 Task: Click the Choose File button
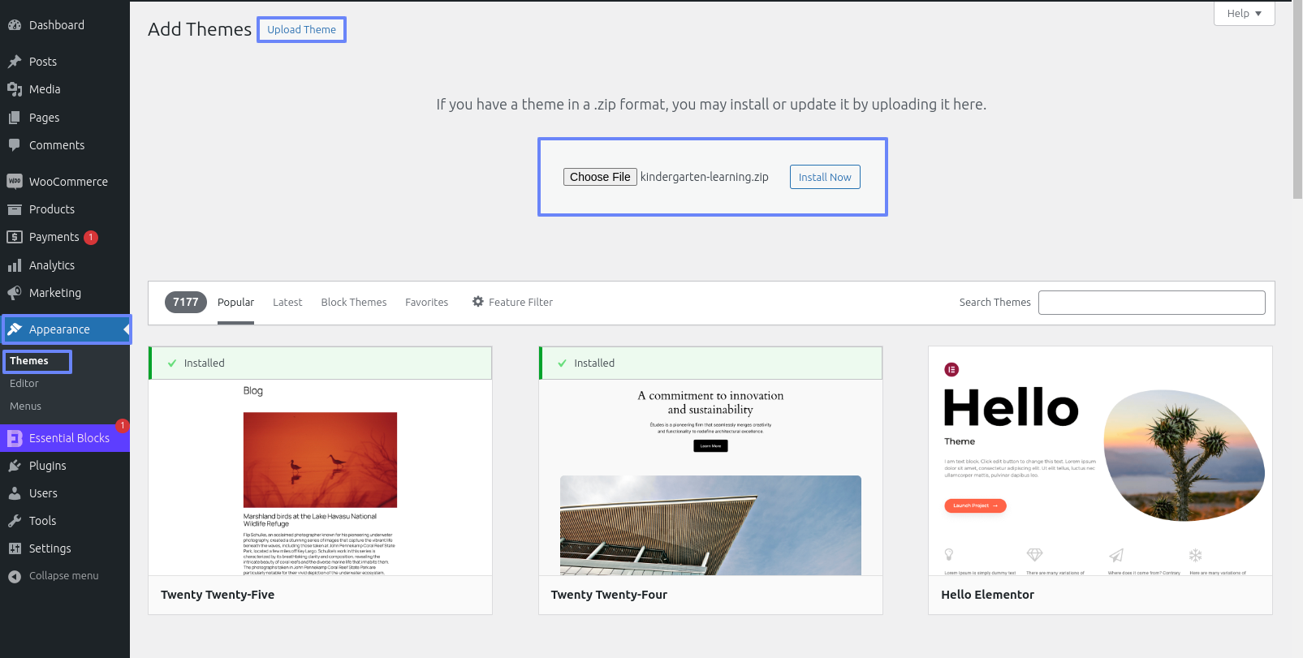point(600,177)
